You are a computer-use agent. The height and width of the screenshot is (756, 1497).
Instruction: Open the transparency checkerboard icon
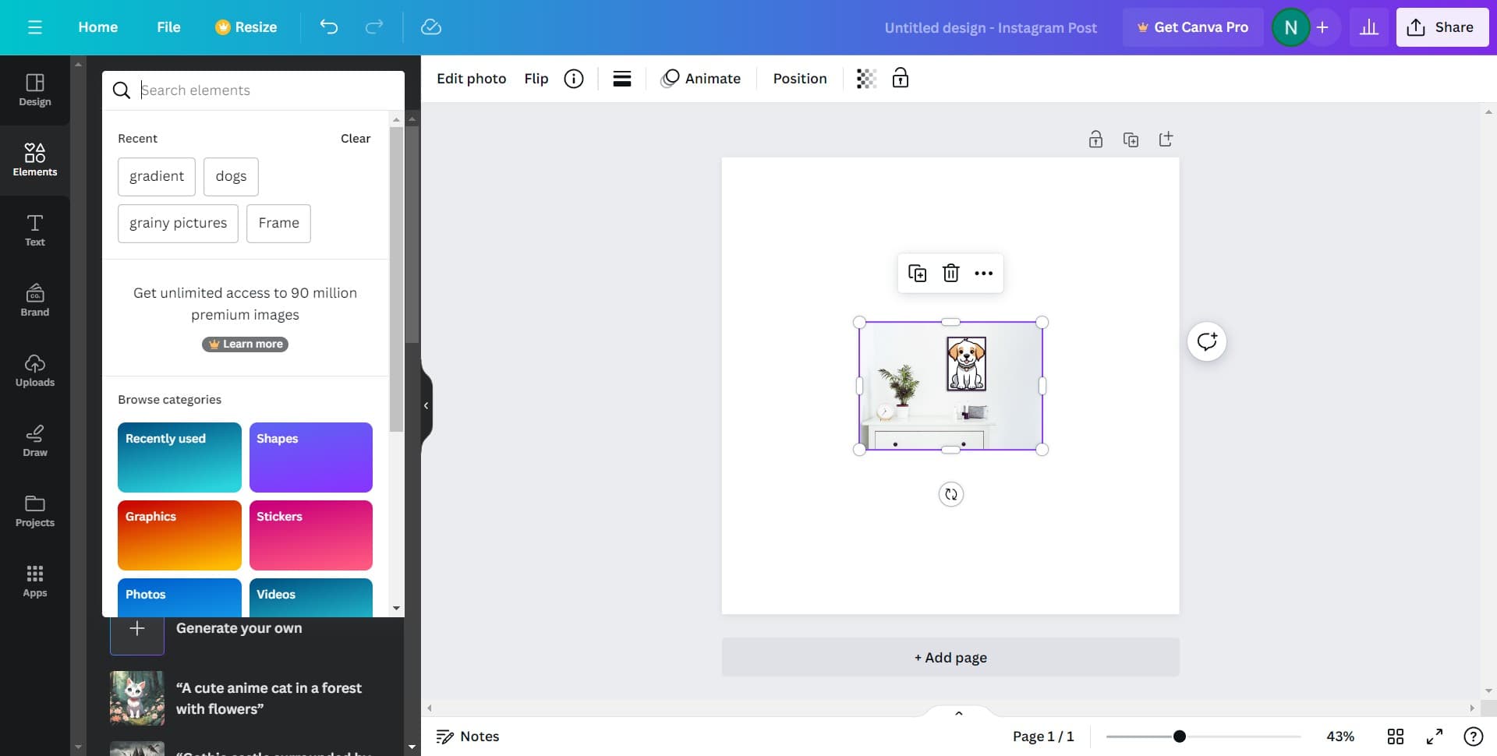click(x=866, y=79)
